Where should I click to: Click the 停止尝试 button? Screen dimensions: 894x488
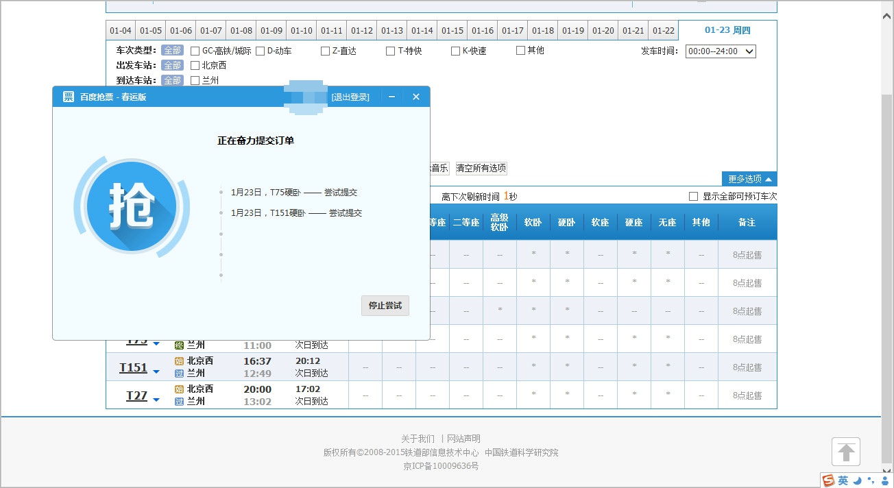tap(385, 306)
